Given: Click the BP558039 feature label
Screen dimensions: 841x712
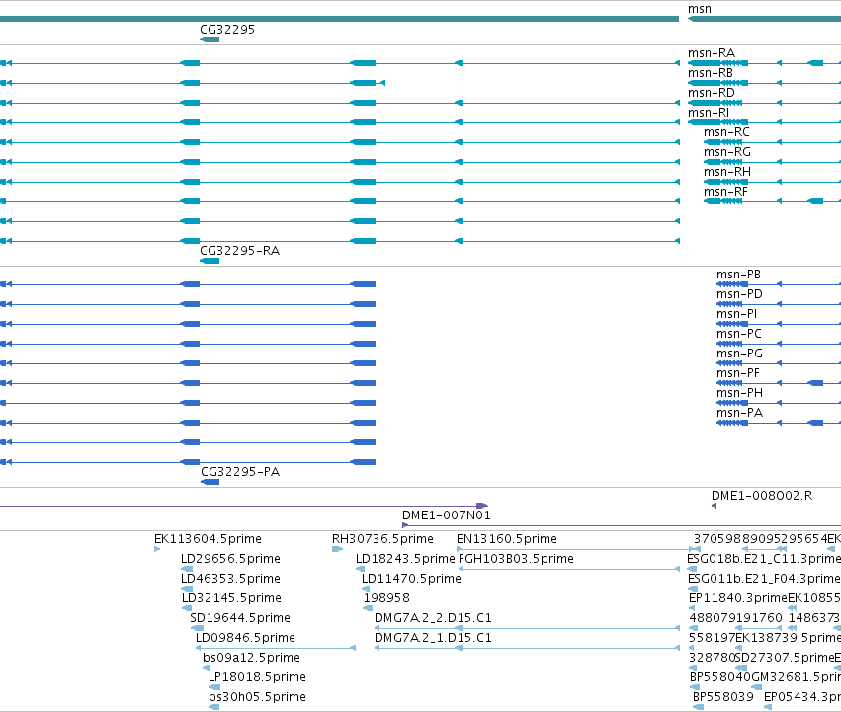Looking at the screenshot, I should coord(723,697).
